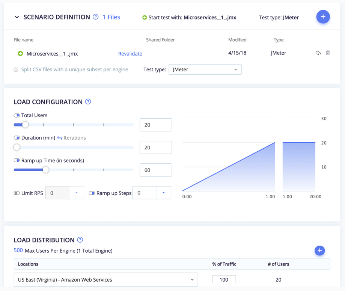Image resolution: width=345 pixels, height=291 pixels.
Task: Click the 1 Files link
Action: coord(111,17)
